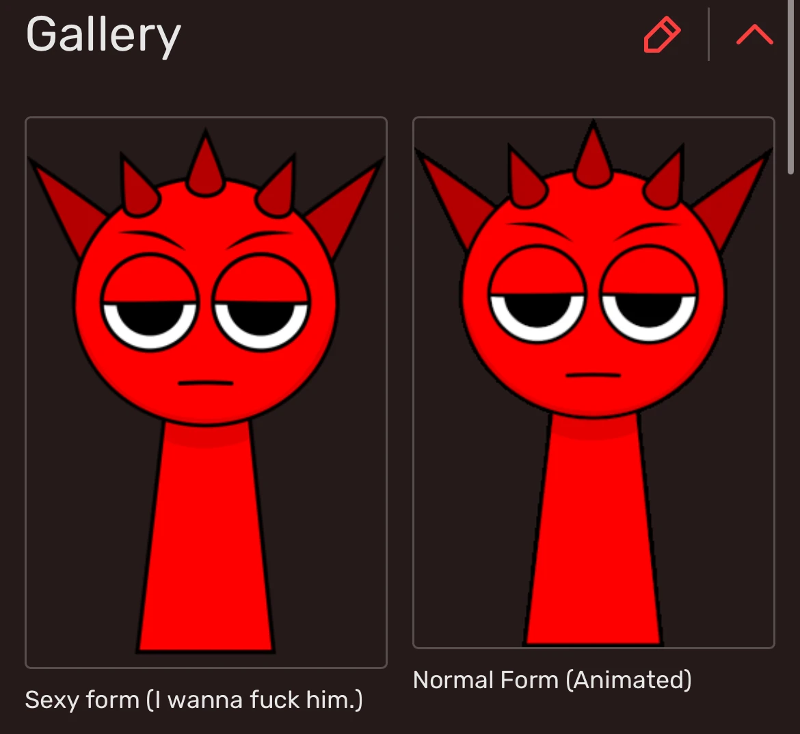
Task: Open the Sexy form gallery image
Action: [206, 393]
